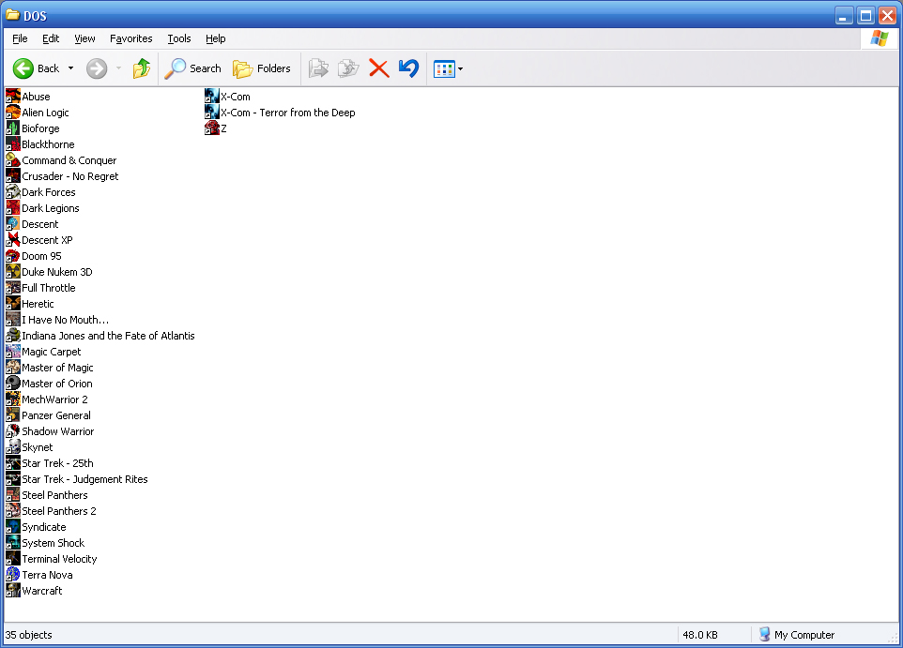This screenshot has height=648, width=903.
Task: Click the green Back arrow button
Action: coord(23,68)
